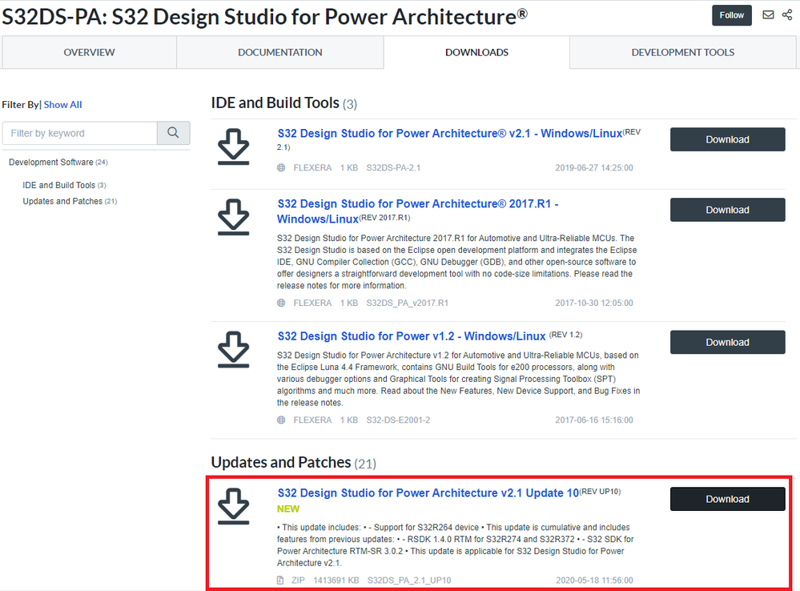Screen dimensions: 800x591
Task: Go to the Development Tools tab
Action: tap(682, 52)
